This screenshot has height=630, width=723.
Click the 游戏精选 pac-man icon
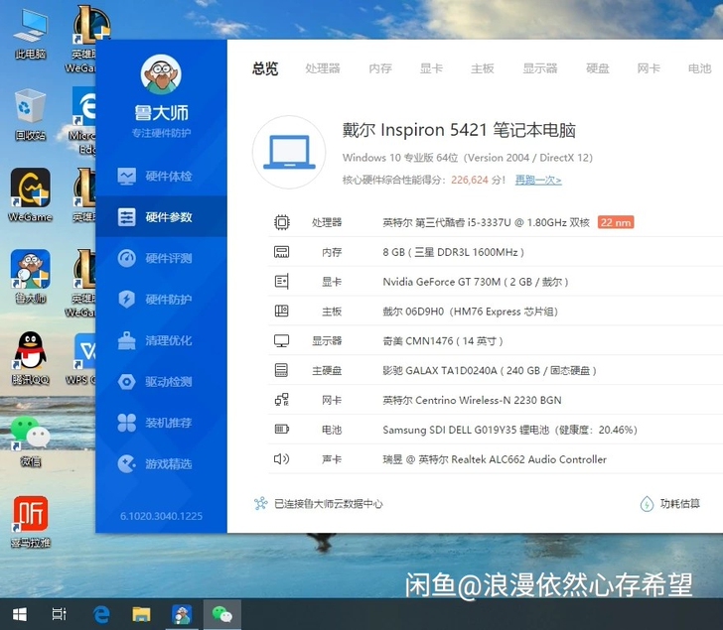(x=127, y=463)
